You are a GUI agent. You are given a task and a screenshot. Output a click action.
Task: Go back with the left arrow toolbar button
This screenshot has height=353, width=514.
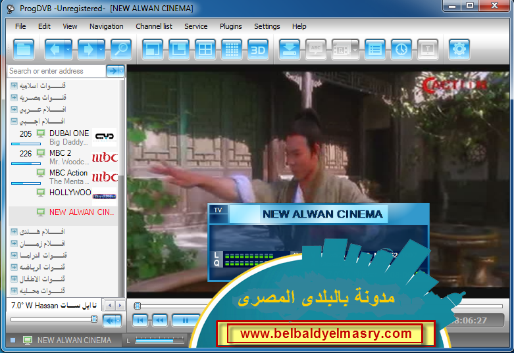55,49
